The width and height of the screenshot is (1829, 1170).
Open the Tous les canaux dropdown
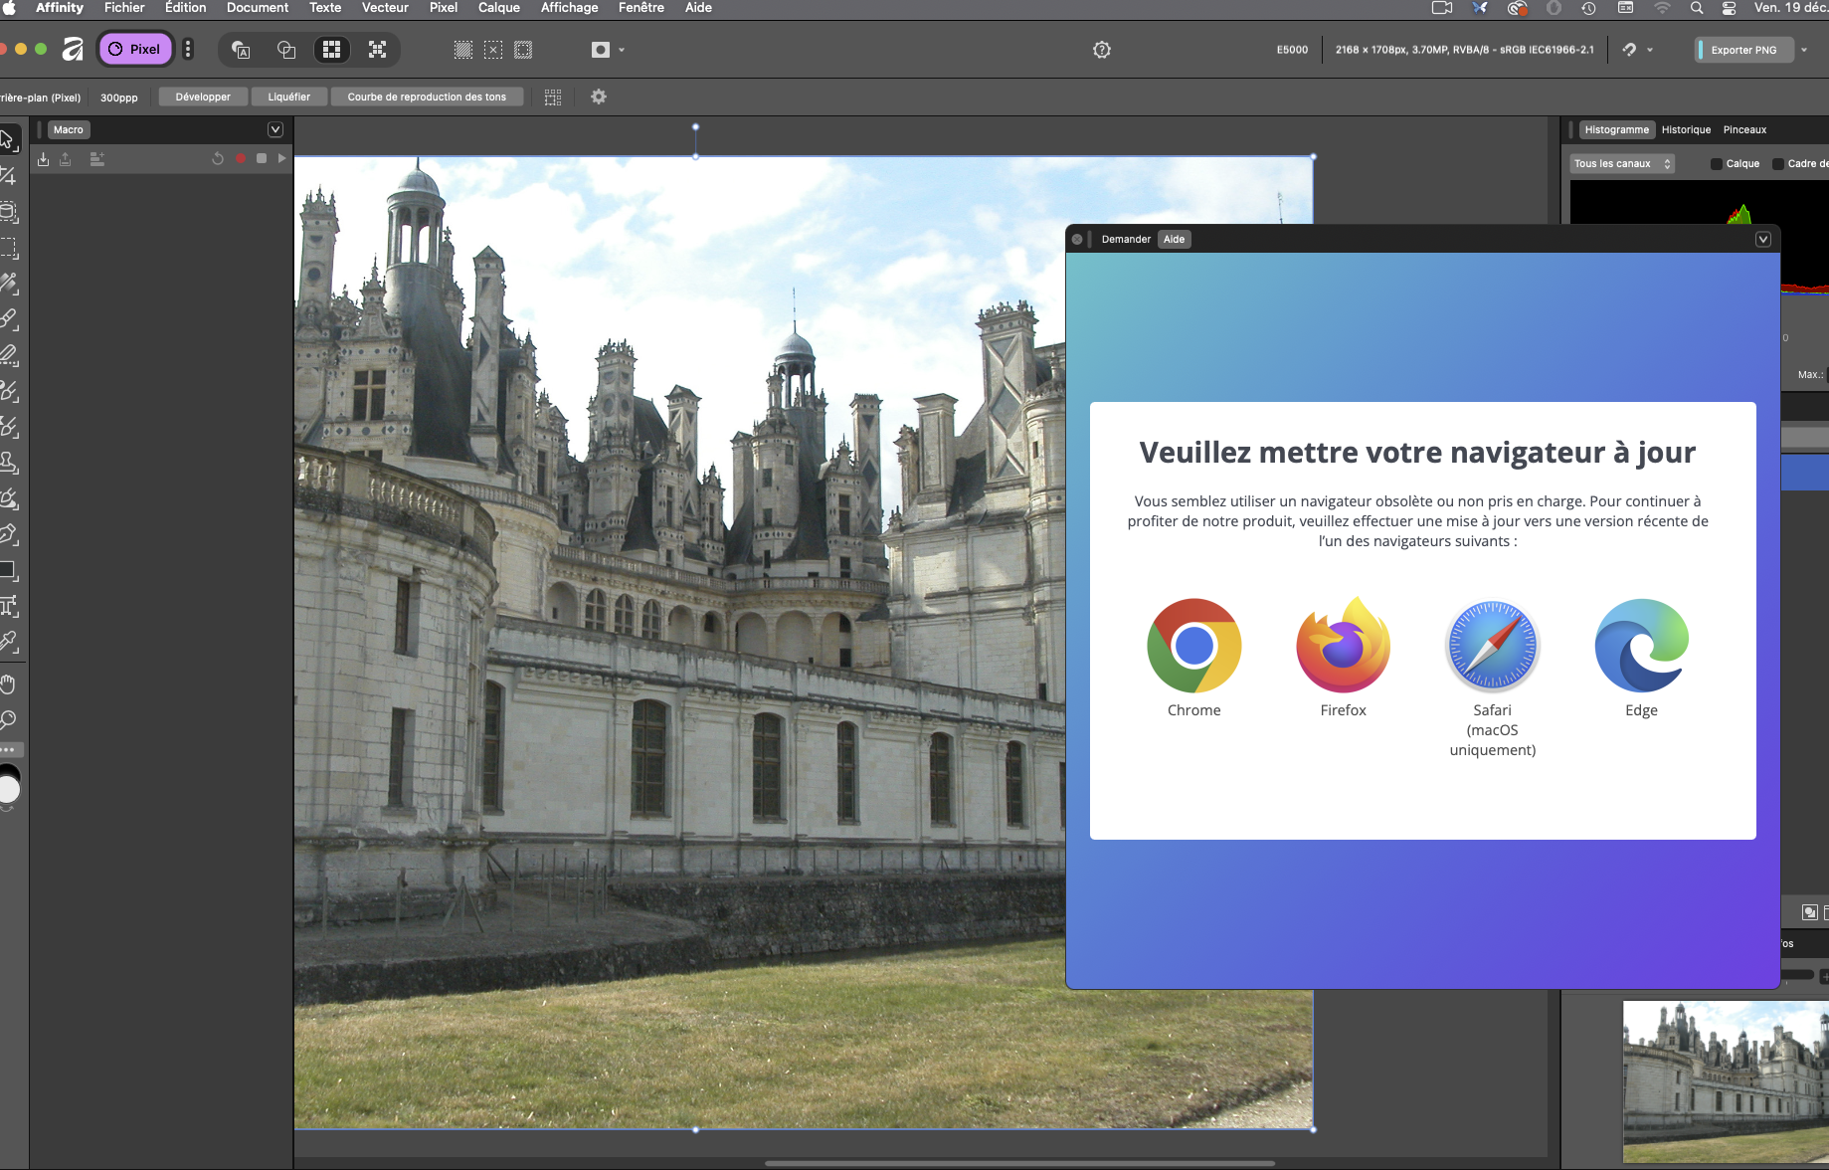(x=1622, y=164)
